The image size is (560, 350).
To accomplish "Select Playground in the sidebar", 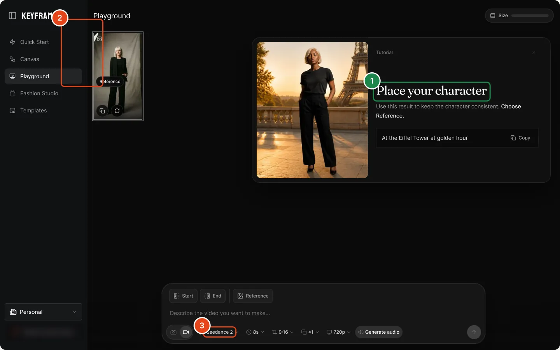I will (x=43, y=76).
